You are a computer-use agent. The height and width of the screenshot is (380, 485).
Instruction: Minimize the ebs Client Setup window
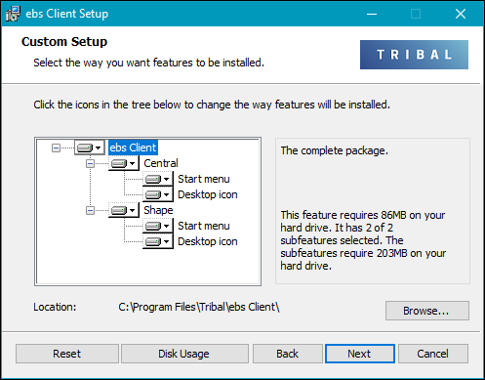tap(372, 14)
